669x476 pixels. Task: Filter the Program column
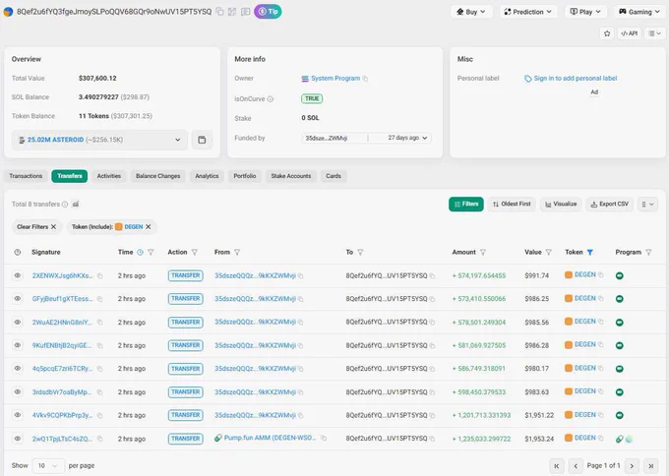(648, 252)
